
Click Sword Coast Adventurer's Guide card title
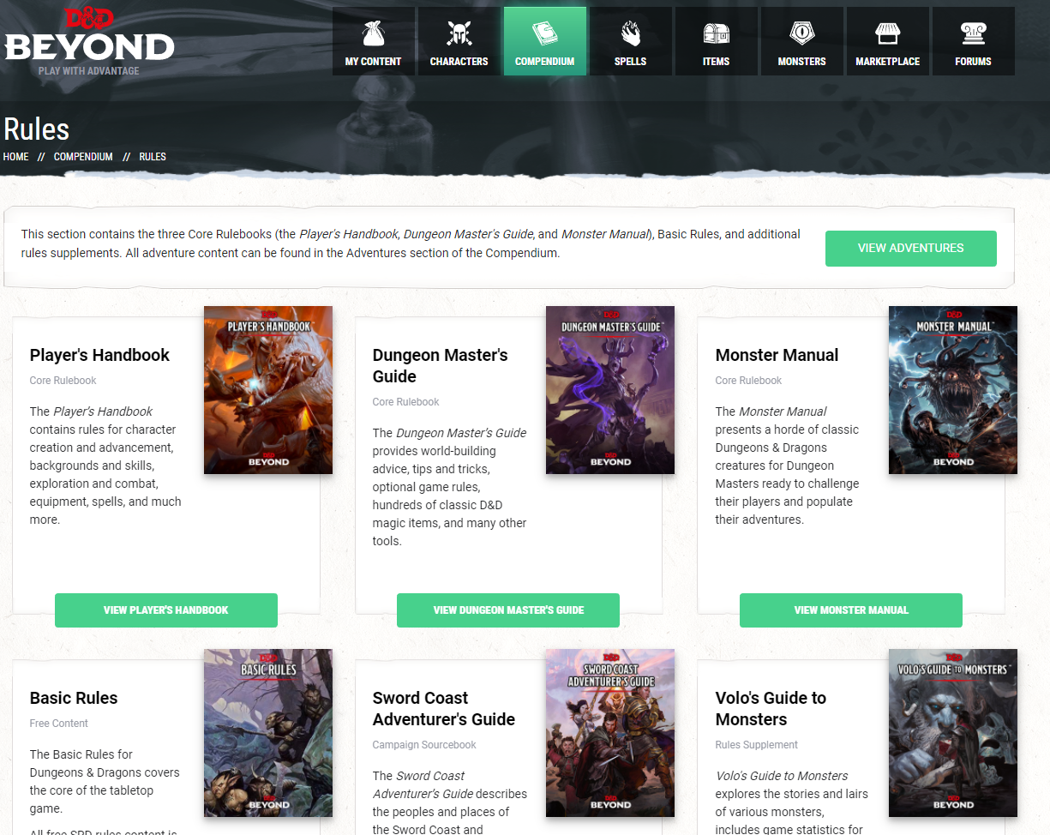click(x=444, y=709)
